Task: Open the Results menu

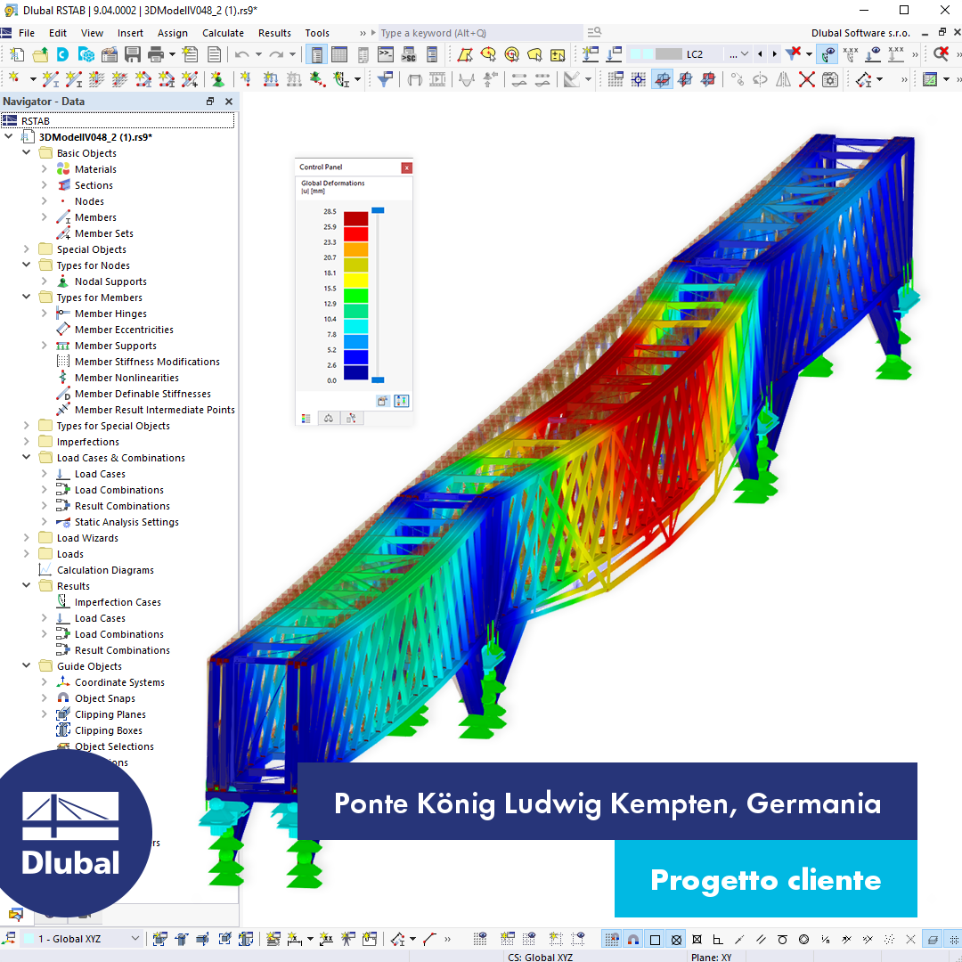Action: pyautogui.click(x=274, y=33)
